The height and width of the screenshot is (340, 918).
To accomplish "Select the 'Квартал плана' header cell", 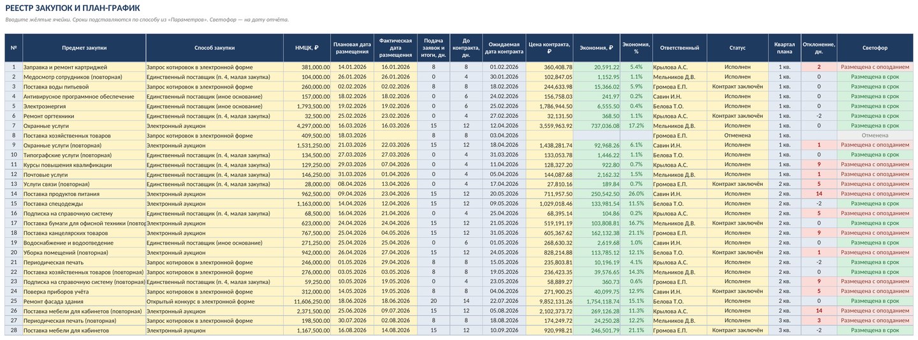I will click(x=785, y=48).
